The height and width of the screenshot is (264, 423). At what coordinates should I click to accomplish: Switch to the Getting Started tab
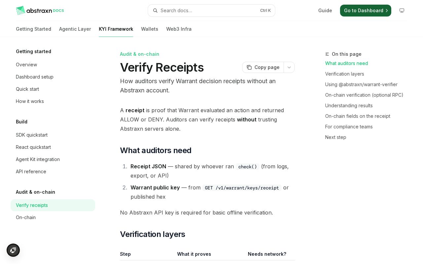coord(33,29)
